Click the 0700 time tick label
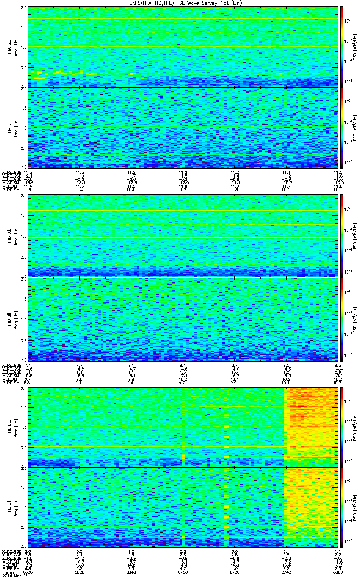Screen dimensions: 361x579 point(183,572)
